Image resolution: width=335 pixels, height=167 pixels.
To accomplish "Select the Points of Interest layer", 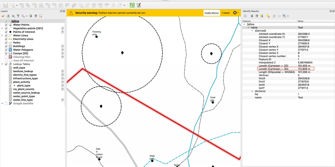I will pos(24,32).
